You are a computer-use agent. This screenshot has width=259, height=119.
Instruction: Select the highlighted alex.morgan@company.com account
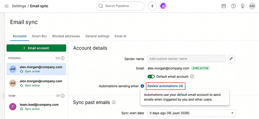36,69
